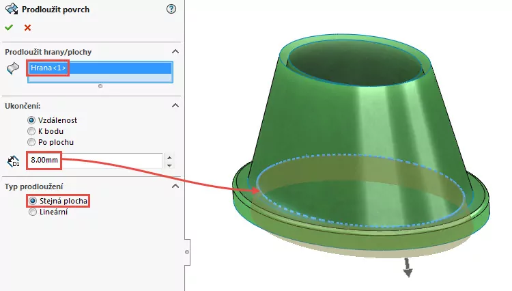This screenshot has height=291, width=512.
Task: Click the surface selection icon beside Hrana<1>
Action: [x=13, y=68]
